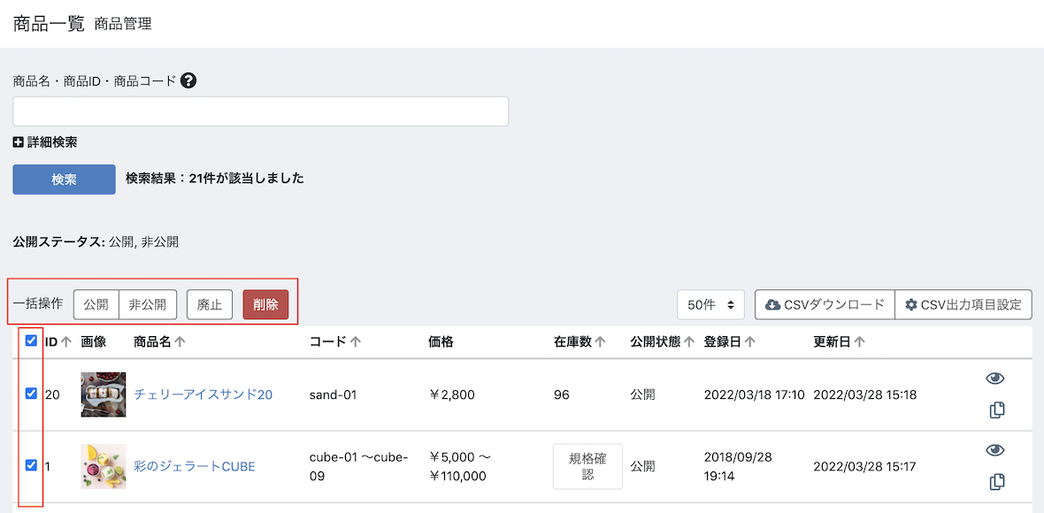This screenshot has height=513, width=1044.
Task: Uncheck the checkbox for product ID 20
Action: click(31, 394)
